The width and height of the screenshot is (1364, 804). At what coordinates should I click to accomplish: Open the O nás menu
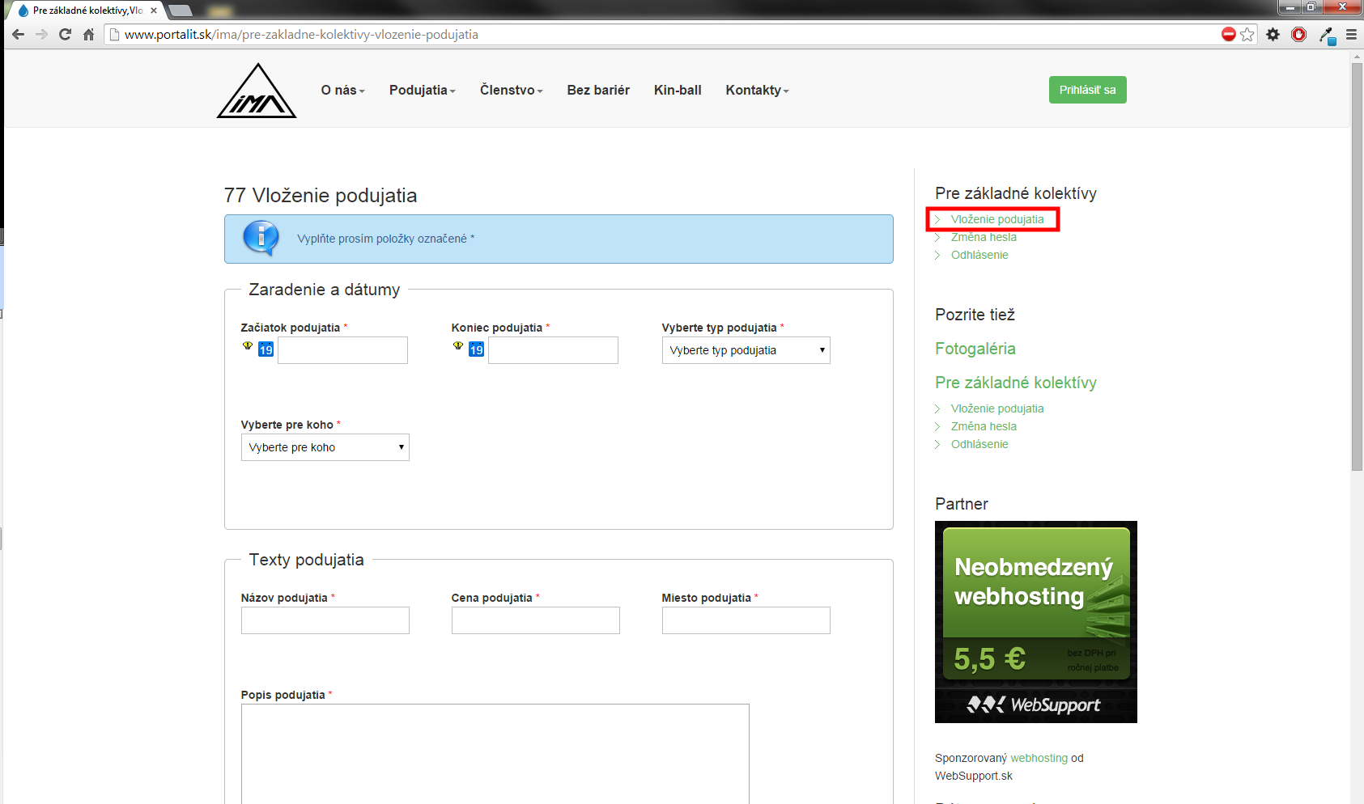click(342, 90)
